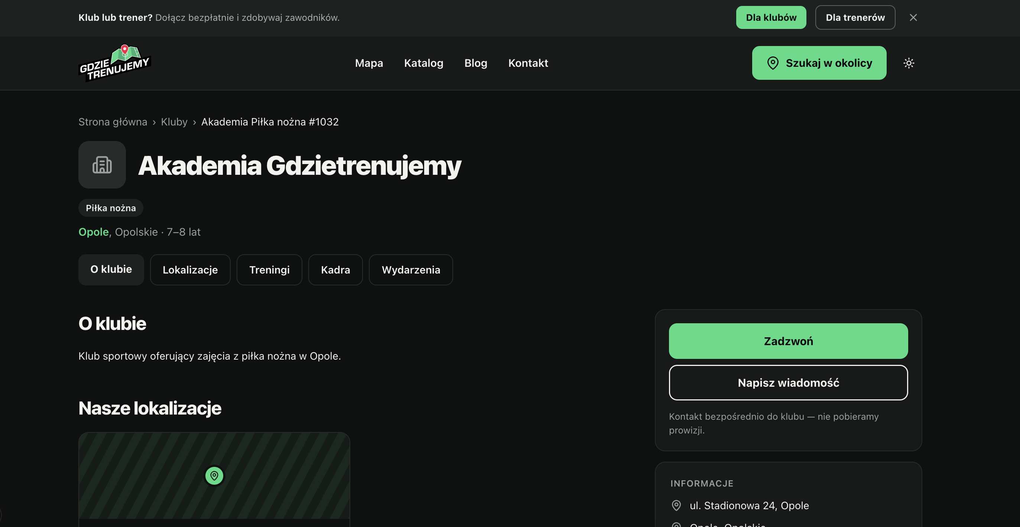Toggle light/dark theme sun icon
This screenshot has height=527, width=1020.
click(x=909, y=63)
